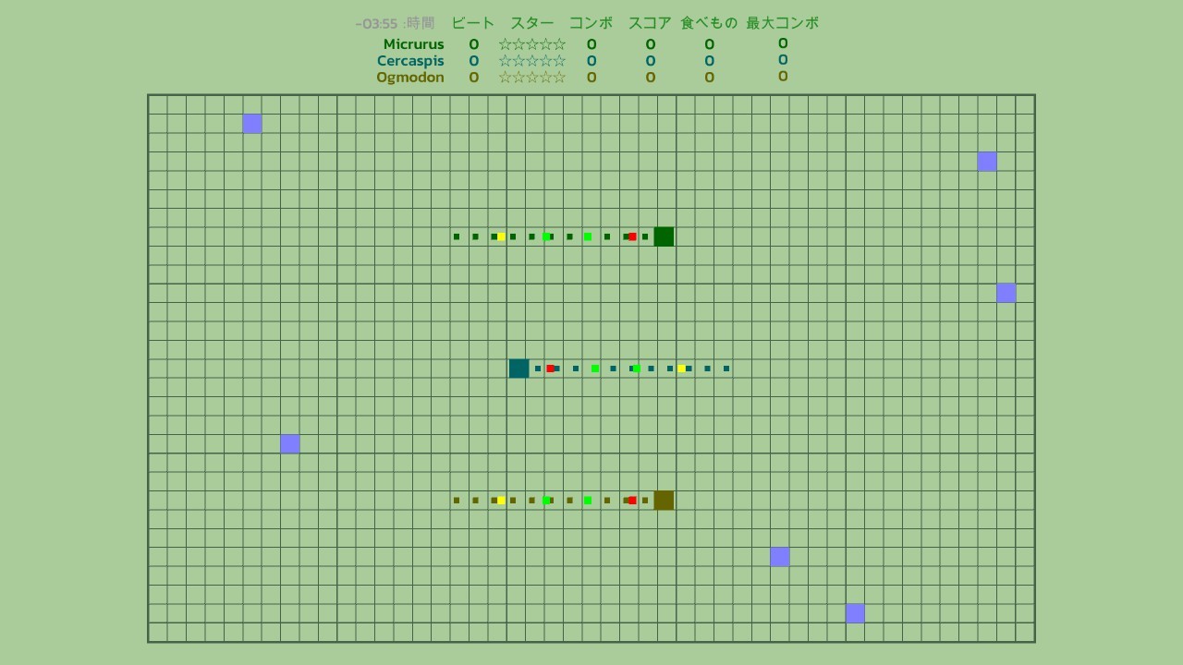Click the Cercaspis コンボ value 0
The height and width of the screenshot is (665, 1183).
point(591,61)
